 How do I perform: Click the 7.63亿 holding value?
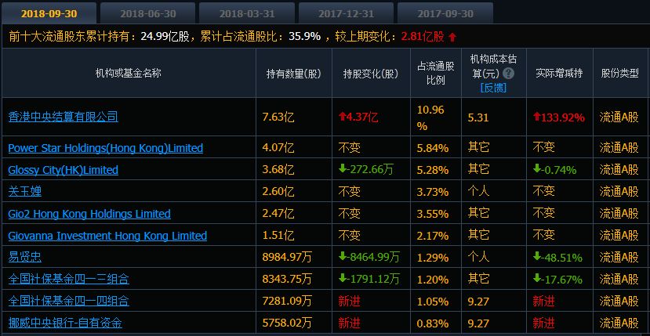click(278, 117)
